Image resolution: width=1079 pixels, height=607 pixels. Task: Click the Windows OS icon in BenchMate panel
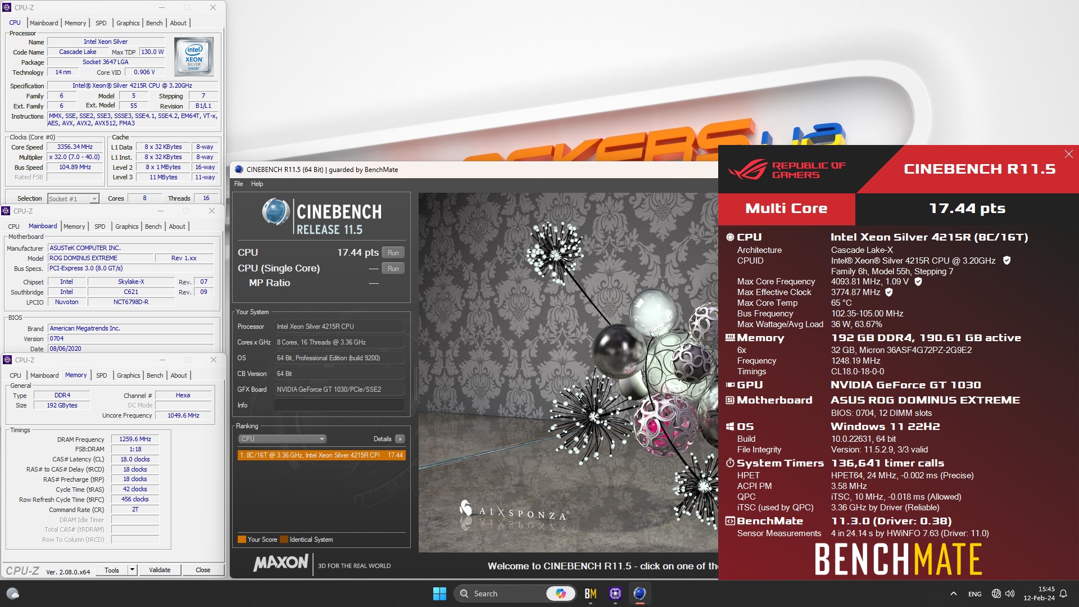click(x=730, y=427)
